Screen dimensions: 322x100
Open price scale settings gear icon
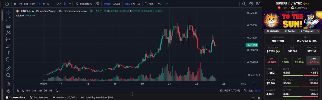click(254, 84)
